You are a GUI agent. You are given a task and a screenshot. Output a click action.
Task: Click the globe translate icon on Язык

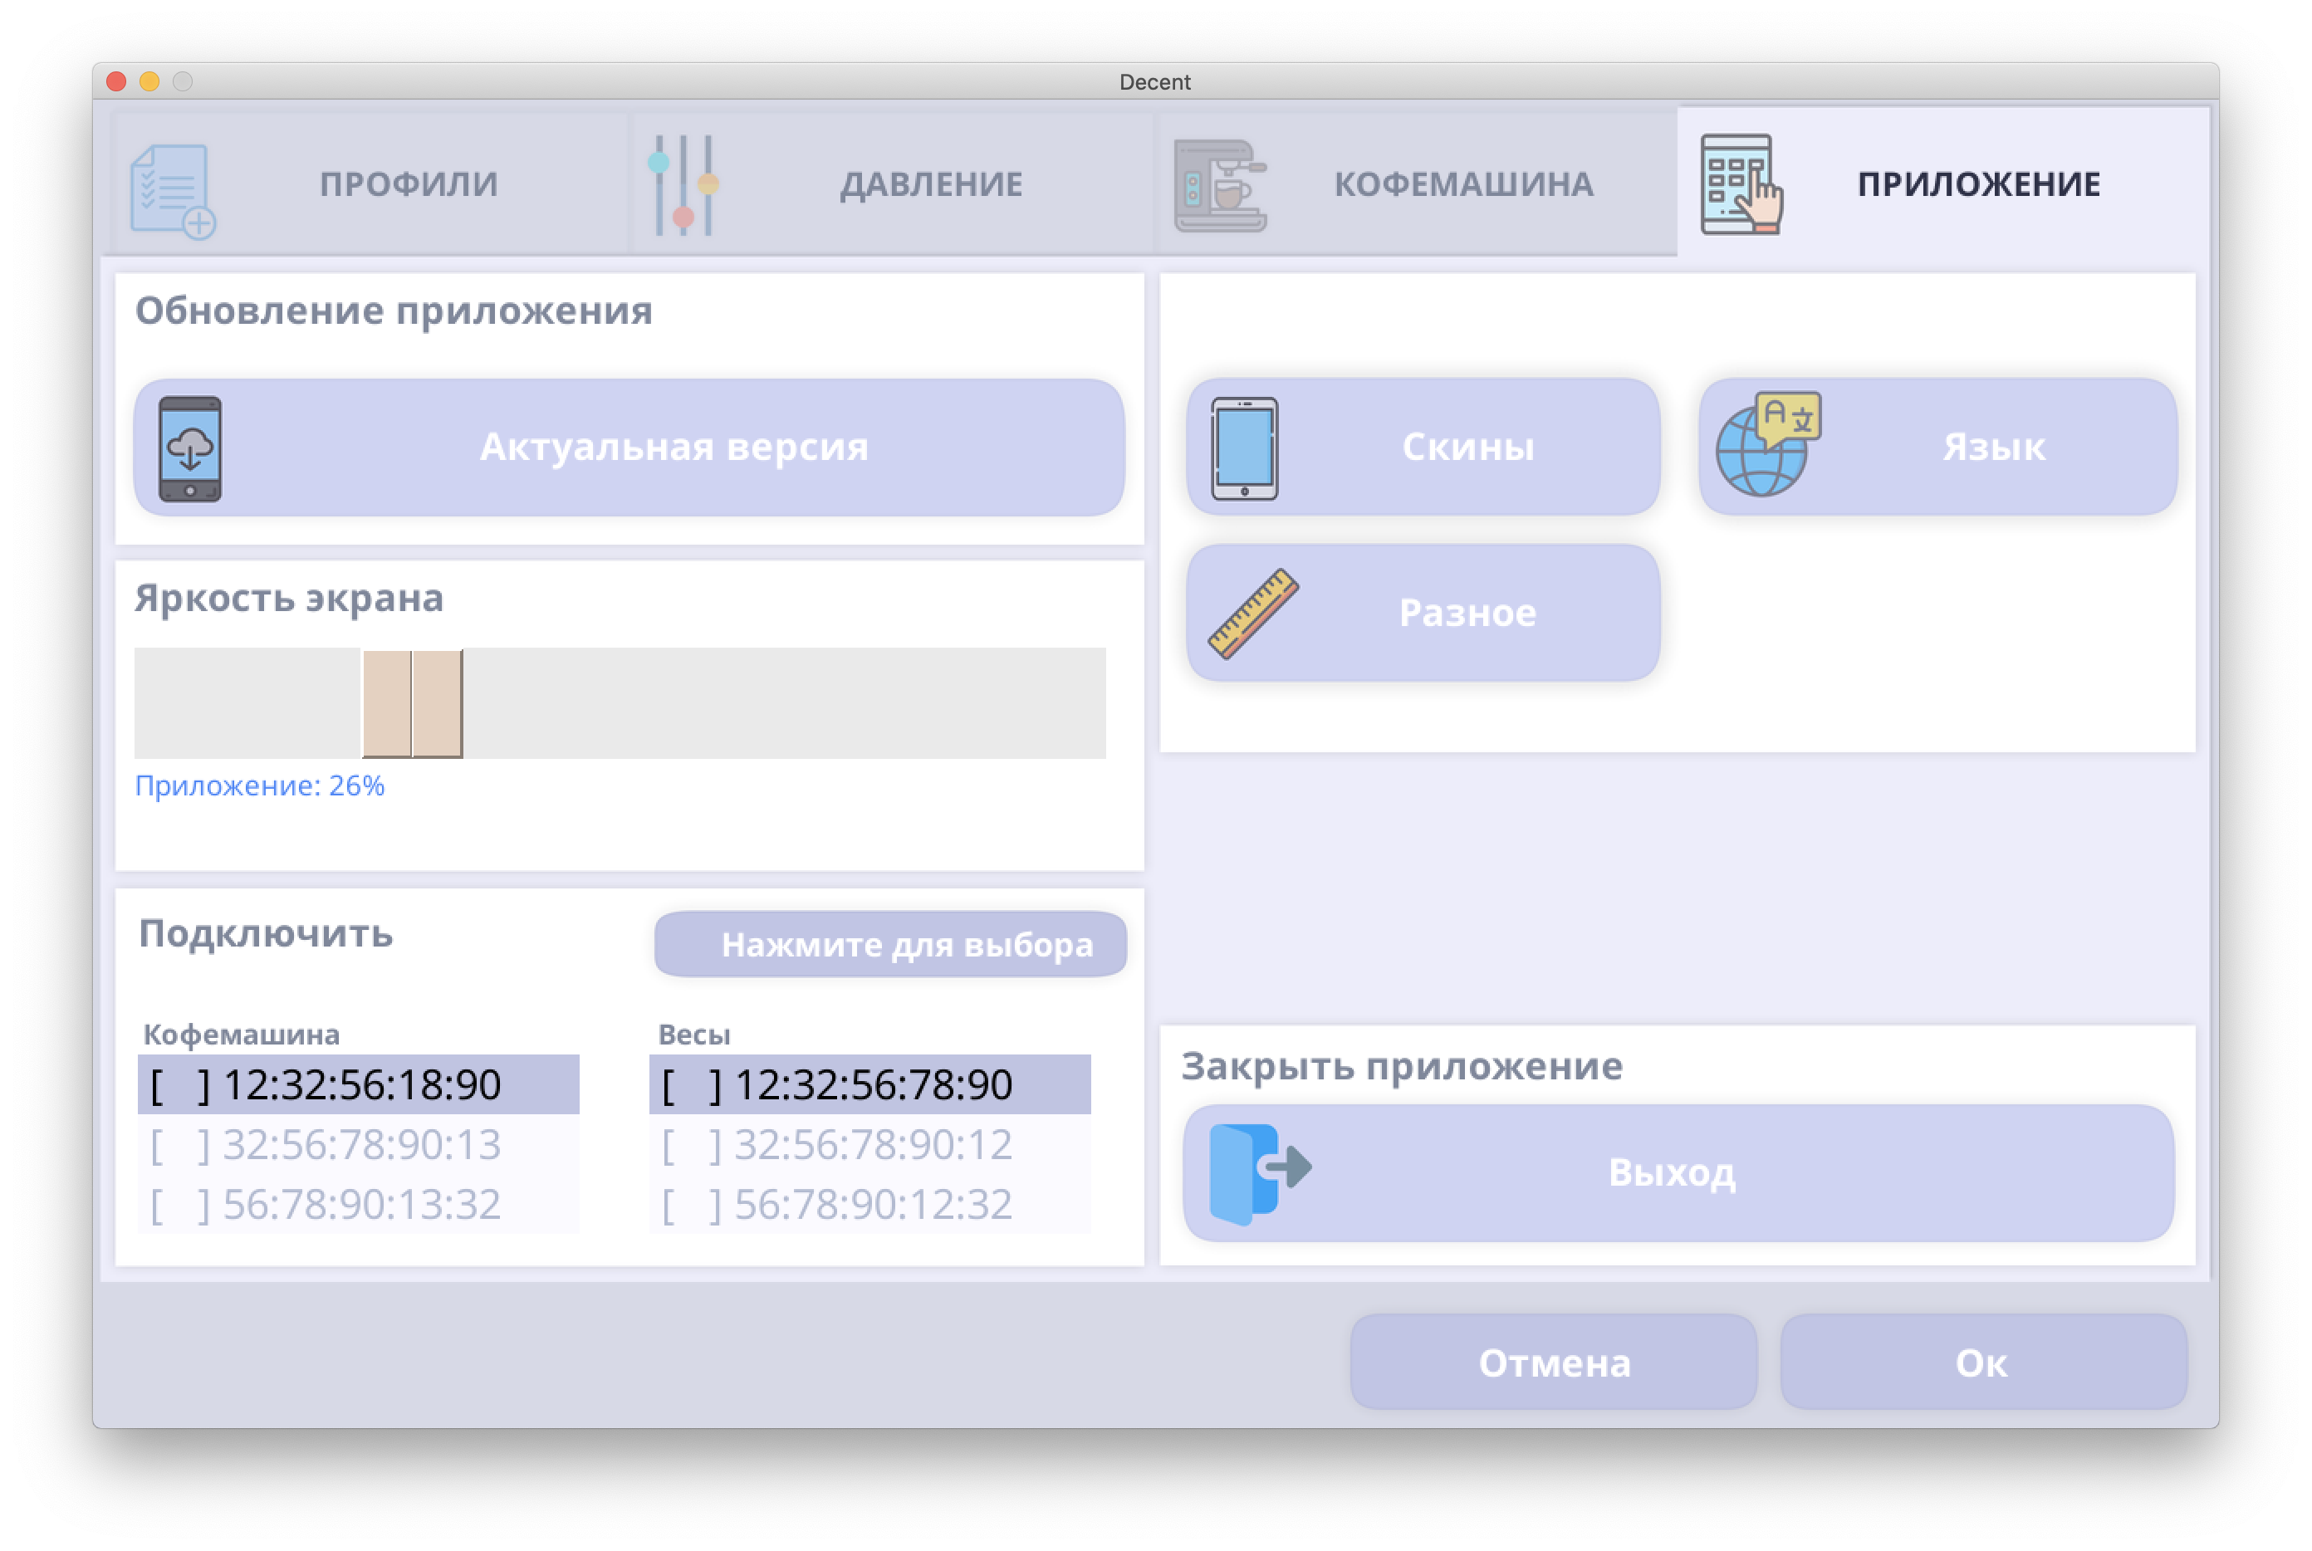(1768, 445)
